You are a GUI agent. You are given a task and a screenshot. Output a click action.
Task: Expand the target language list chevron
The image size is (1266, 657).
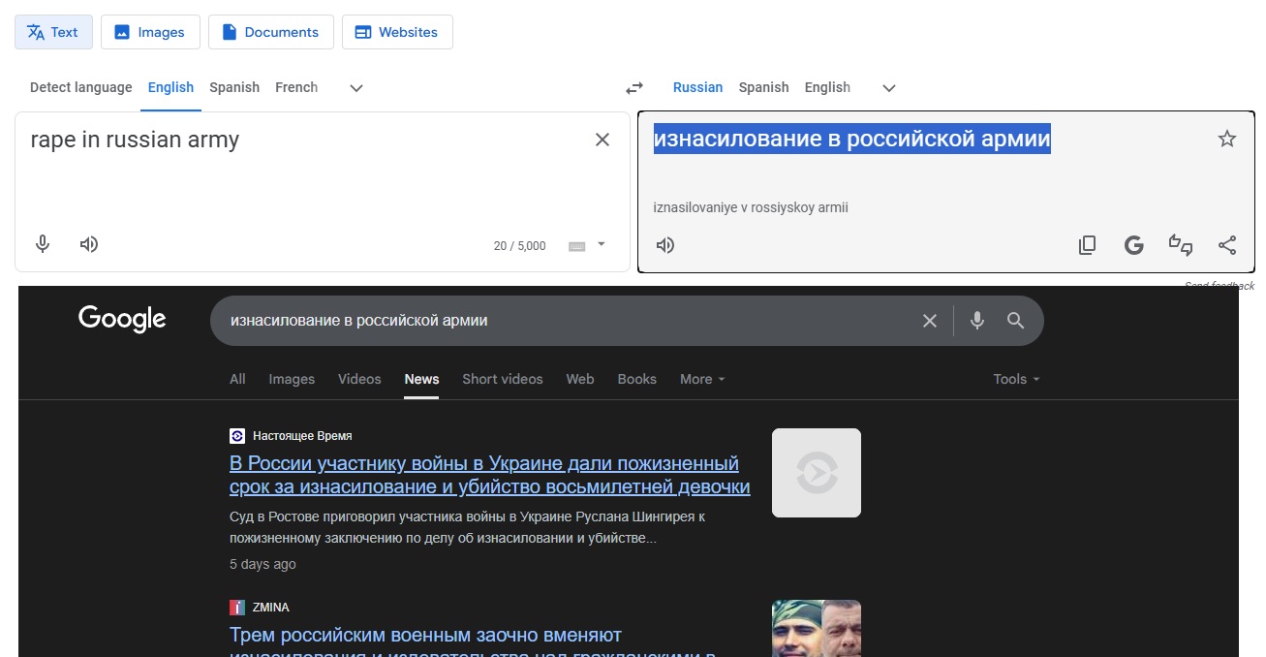(x=889, y=88)
